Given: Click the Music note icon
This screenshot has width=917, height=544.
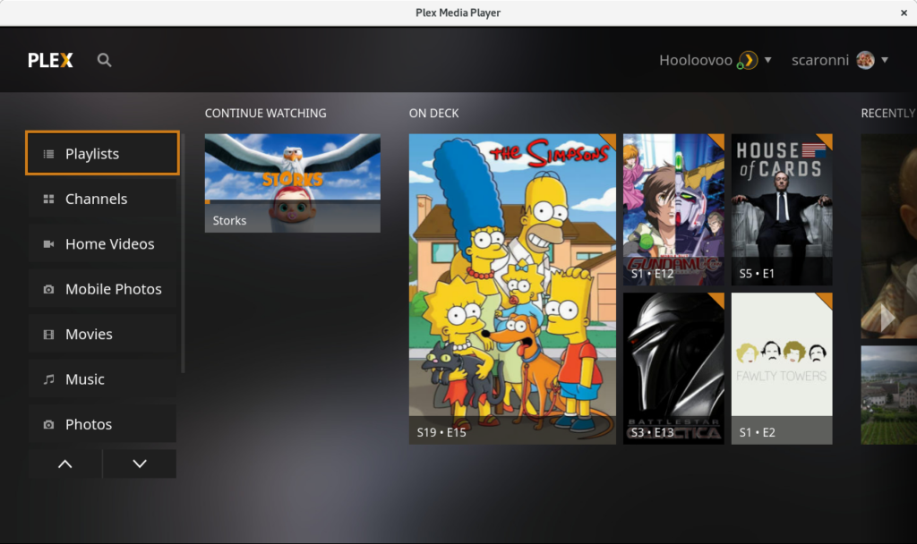Looking at the screenshot, I should click(47, 378).
